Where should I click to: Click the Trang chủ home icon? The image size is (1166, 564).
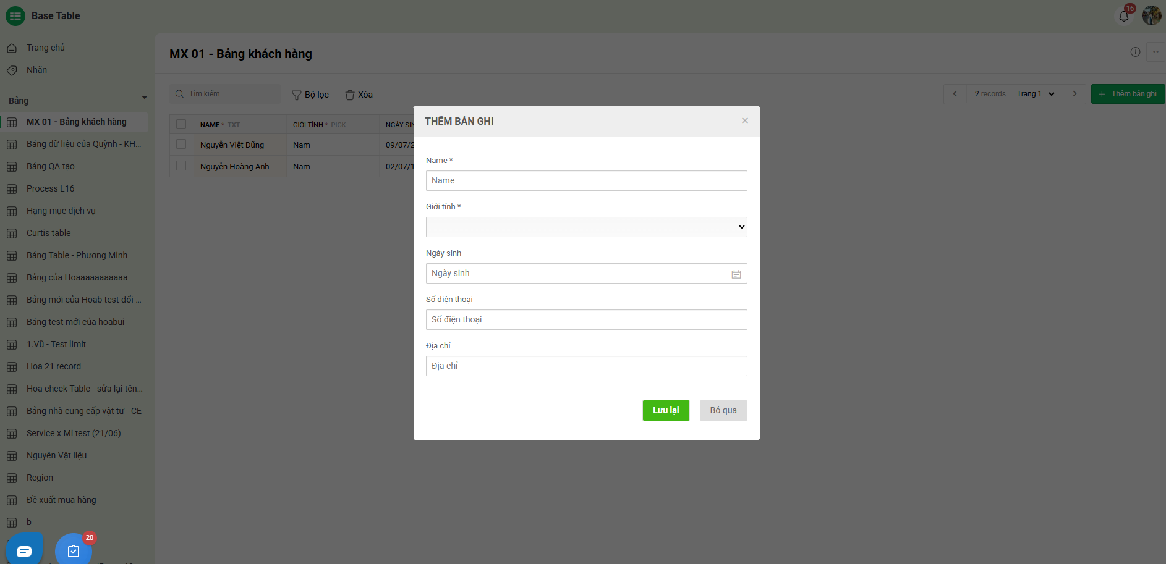click(x=12, y=48)
